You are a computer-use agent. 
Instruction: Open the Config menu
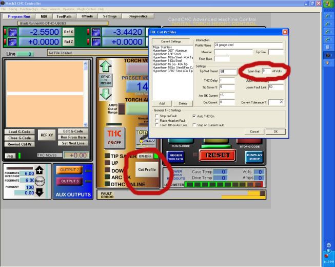(x=12, y=9)
